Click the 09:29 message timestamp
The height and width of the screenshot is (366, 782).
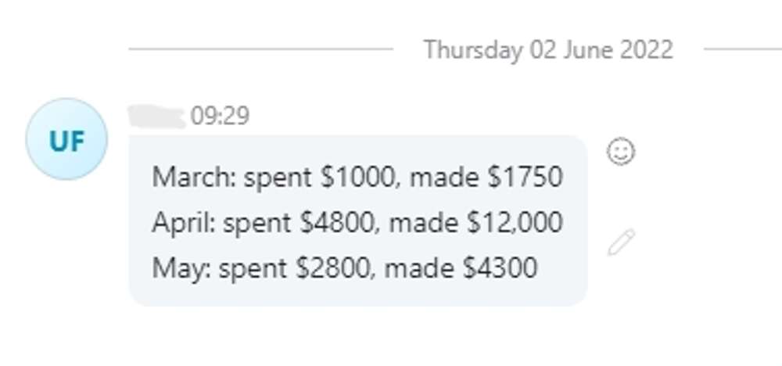click(x=220, y=117)
